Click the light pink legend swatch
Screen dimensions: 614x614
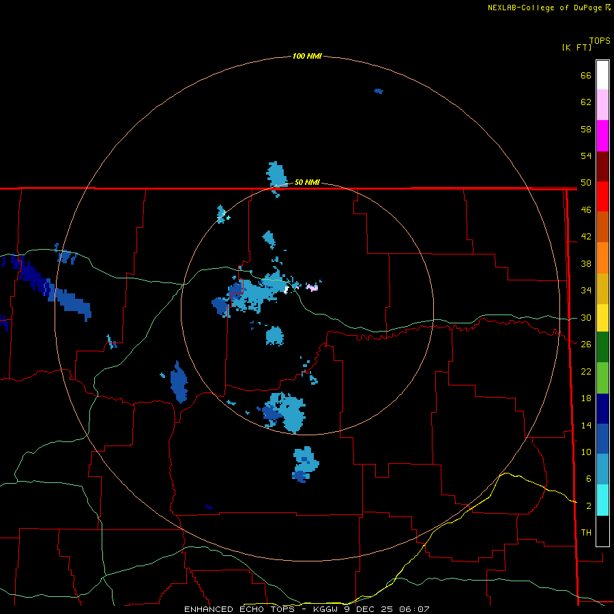coord(602,104)
